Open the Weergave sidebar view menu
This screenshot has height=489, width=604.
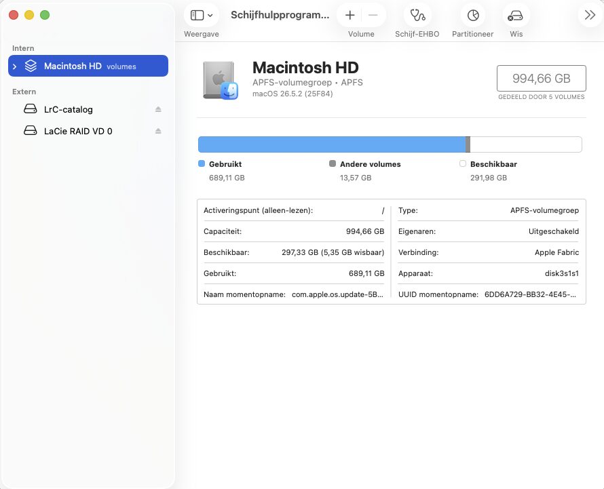click(x=202, y=16)
